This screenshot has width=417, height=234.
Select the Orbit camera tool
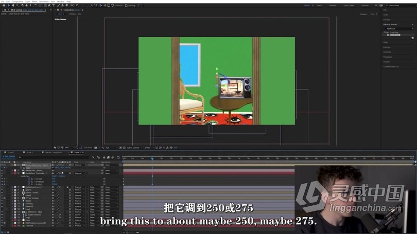[x=22, y=5]
